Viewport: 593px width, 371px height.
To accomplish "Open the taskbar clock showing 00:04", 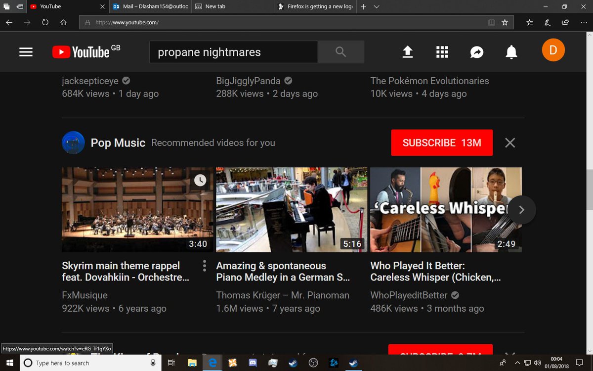I will [556, 363].
